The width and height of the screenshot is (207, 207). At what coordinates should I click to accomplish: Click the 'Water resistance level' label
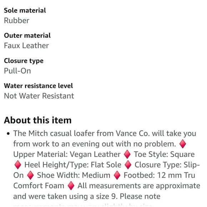pyautogui.click(x=38, y=86)
